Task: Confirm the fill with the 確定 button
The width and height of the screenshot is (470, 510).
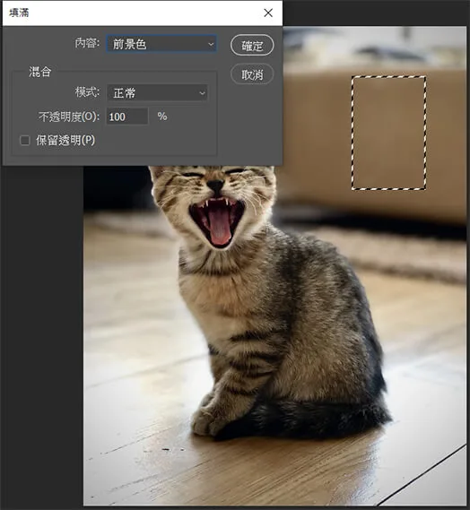Action: coord(252,45)
